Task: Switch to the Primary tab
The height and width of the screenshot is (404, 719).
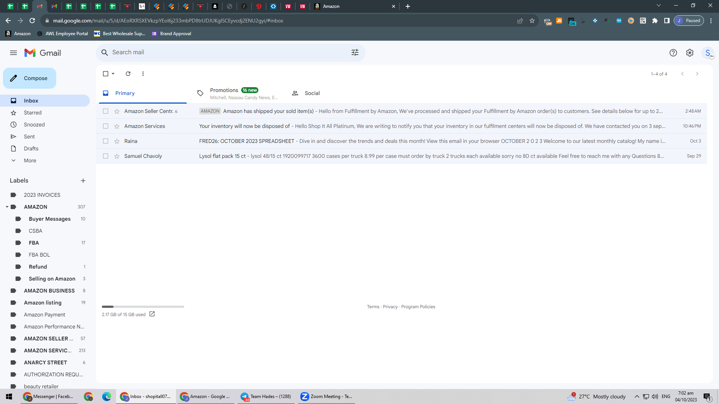Action: point(143,93)
